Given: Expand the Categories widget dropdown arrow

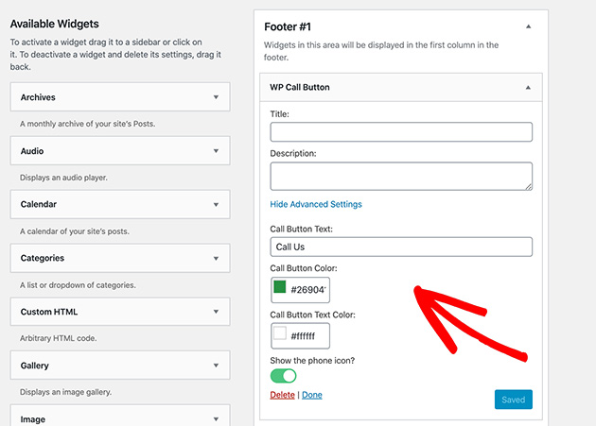Looking at the screenshot, I should pos(216,259).
